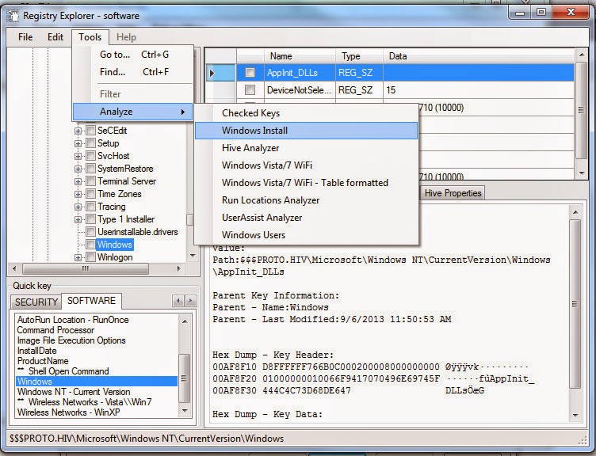
Task: Expand the Setup tree node
Action: [x=78, y=143]
